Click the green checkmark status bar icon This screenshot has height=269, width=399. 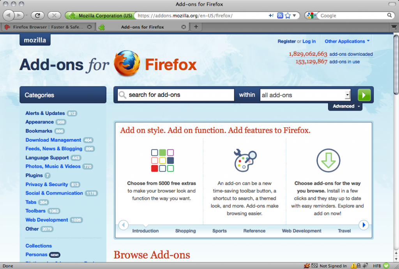386,266
